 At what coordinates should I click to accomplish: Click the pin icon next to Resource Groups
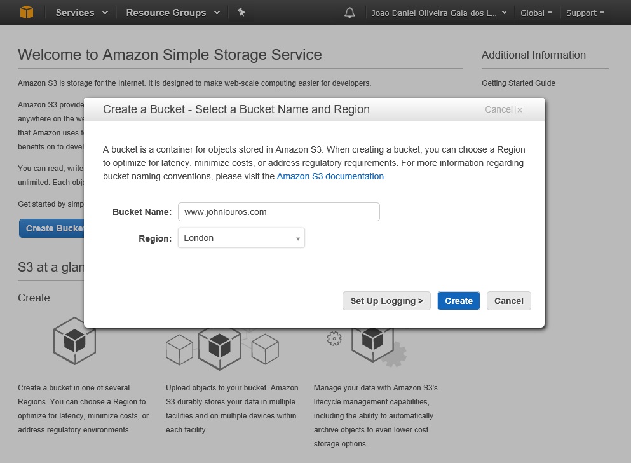tap(241, 12)
